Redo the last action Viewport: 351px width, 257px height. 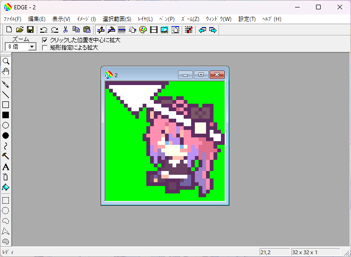[x=55, y=29]
